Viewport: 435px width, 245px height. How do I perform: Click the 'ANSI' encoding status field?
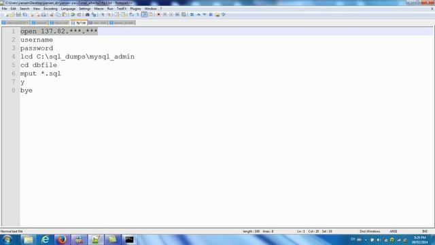point(394,231)
